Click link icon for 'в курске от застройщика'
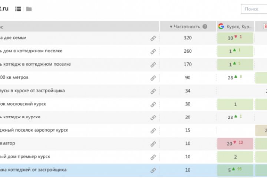The width and height of the screenshot is (267, 178). coord(153,91)
